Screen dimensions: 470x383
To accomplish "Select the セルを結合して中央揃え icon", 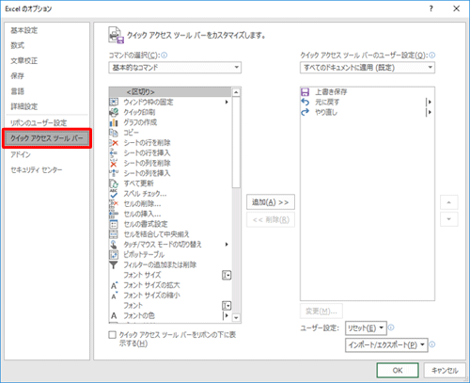I will click(x=114, y=234).
